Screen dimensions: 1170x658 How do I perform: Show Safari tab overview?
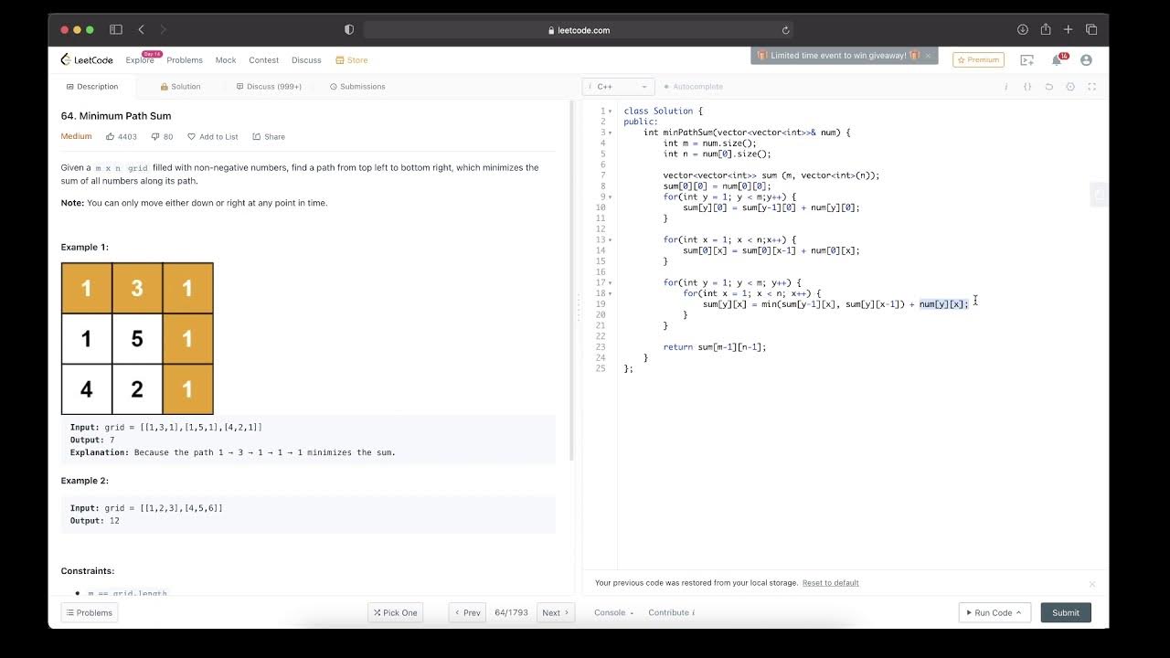point(1091,30)
